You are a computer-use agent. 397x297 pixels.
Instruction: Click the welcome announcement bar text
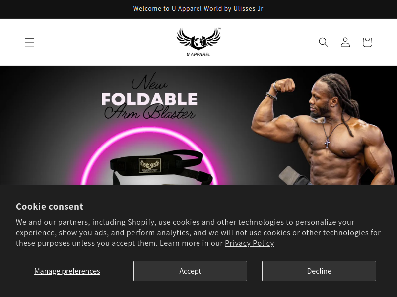pyautogui.click(x=198, y=9)
